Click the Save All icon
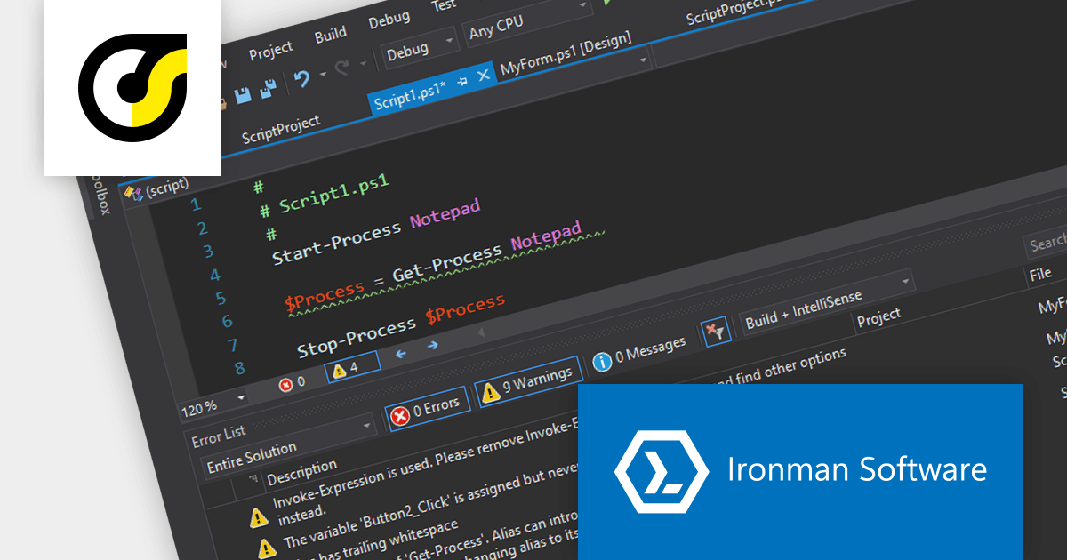This screenshot has height=560, width=1067. (267, 90)
